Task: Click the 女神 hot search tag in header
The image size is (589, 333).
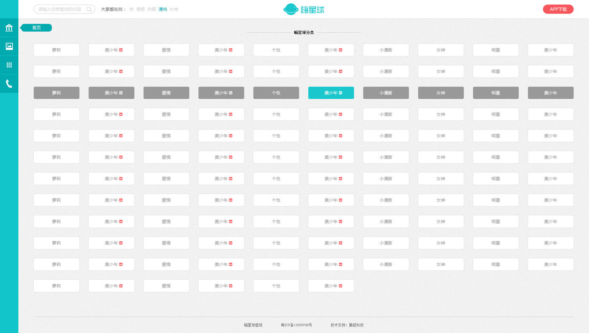Action: pos(174,9)
